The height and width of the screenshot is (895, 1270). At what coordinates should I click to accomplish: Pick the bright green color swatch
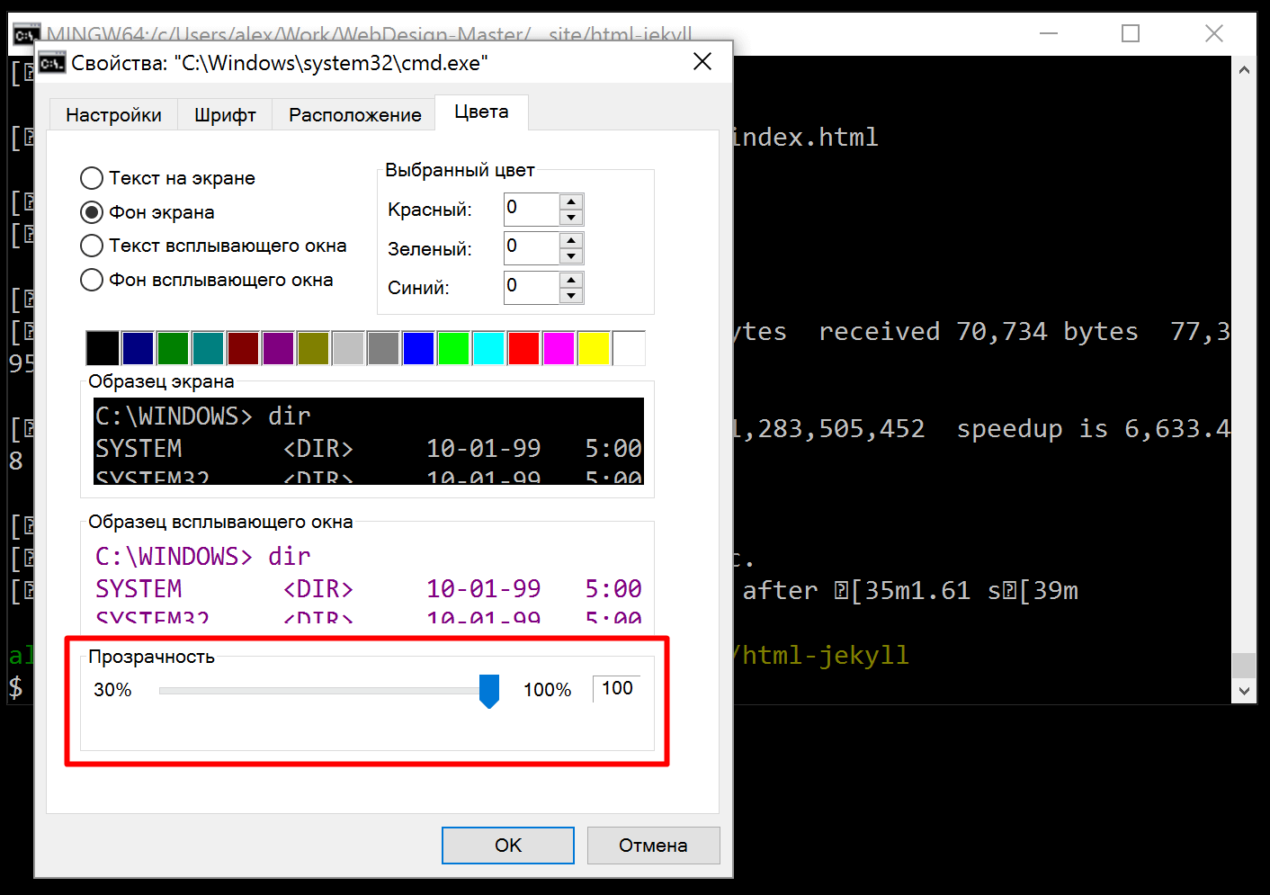pyautogui.click(x=453, y=348)
